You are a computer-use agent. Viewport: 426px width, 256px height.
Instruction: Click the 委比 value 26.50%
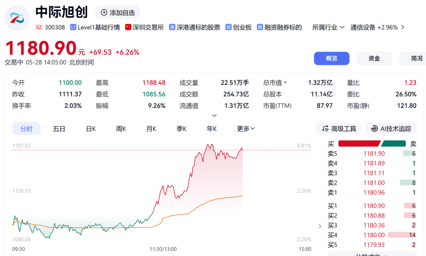[x=406, y=94]
